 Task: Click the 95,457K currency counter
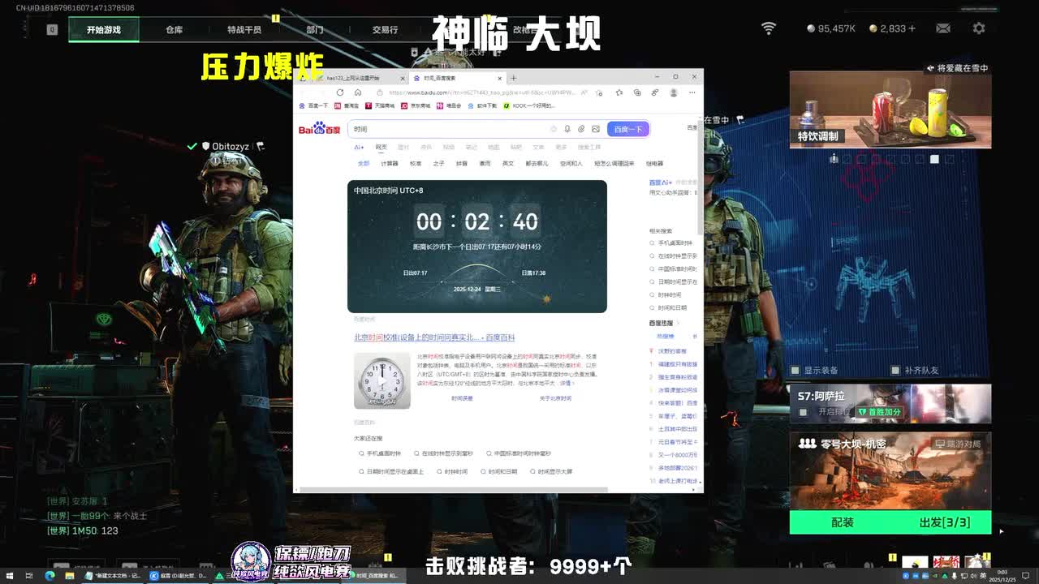831,28
